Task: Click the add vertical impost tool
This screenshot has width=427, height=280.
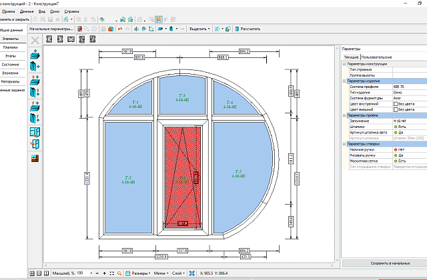Action: 35,66
